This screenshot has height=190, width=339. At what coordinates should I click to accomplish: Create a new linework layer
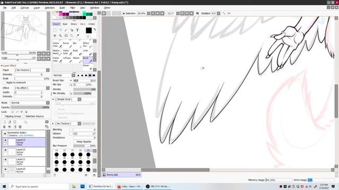(10, 122)
